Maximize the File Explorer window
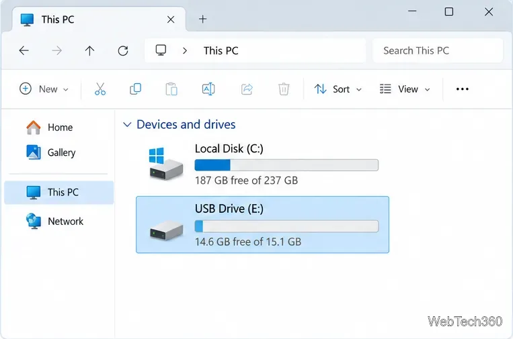 (x=449, y=12)
